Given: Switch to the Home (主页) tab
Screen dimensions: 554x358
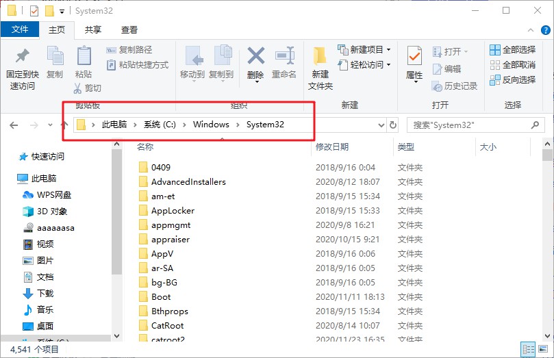Looking at the screenshot, I should pyautogui.click(x=57, y=30).
